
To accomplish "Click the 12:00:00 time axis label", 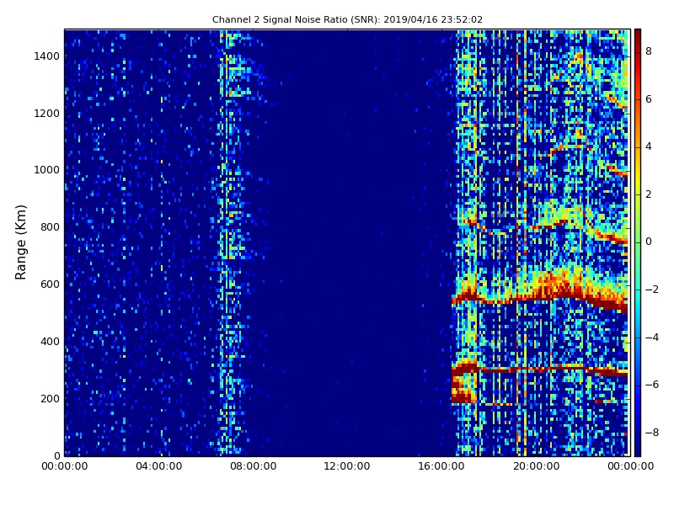I will (x=347, y=466).
